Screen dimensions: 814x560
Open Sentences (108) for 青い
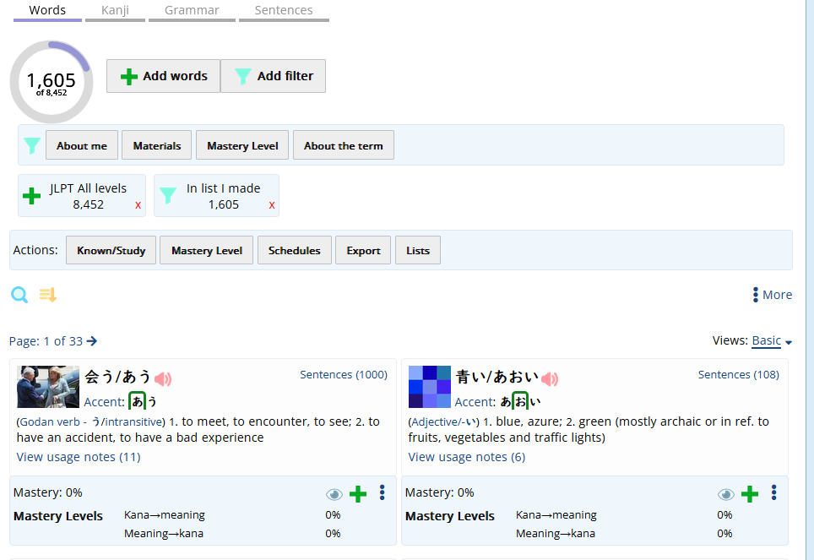tap(738, 374)
